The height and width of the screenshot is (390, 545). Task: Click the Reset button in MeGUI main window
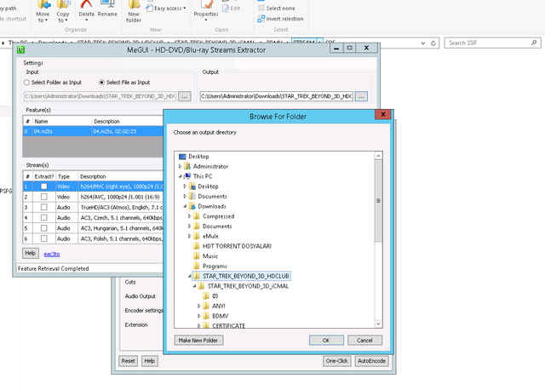coord(129,361)
